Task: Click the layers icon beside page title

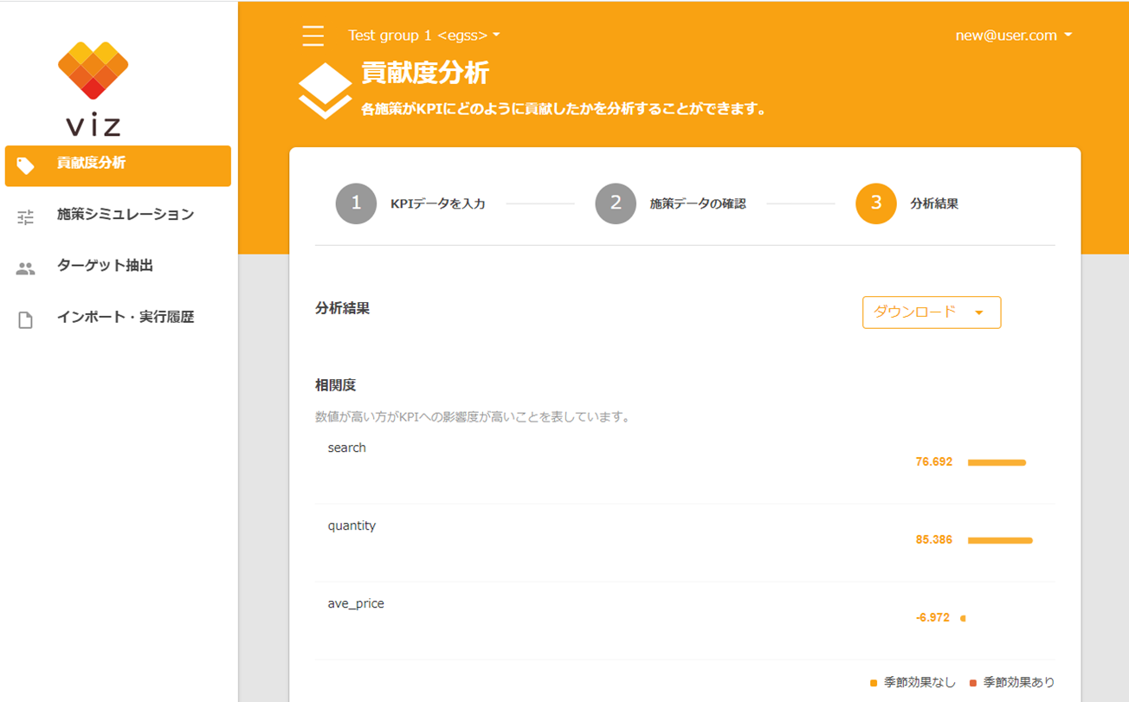Action: point(325,91)
